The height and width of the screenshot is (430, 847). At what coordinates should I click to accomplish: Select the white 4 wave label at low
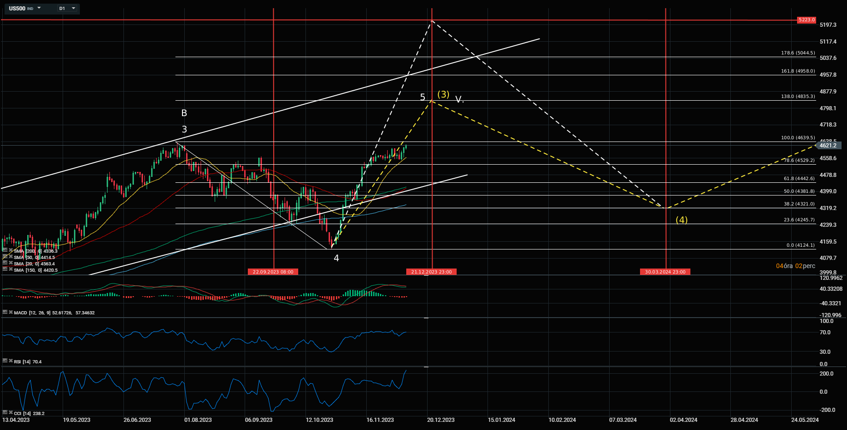pyautogui.click(x=336, y=258)
